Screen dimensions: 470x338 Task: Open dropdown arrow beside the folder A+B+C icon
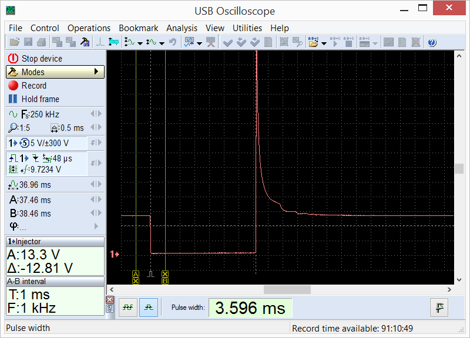point(323,43)
